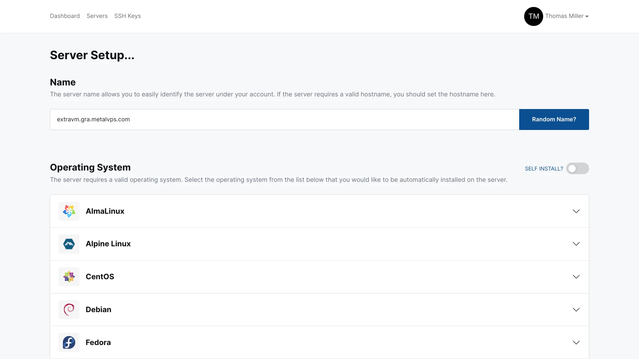639x359 pixels.
Task: Open the Thomas Miller account dropdown
Action: pos(566,16)
